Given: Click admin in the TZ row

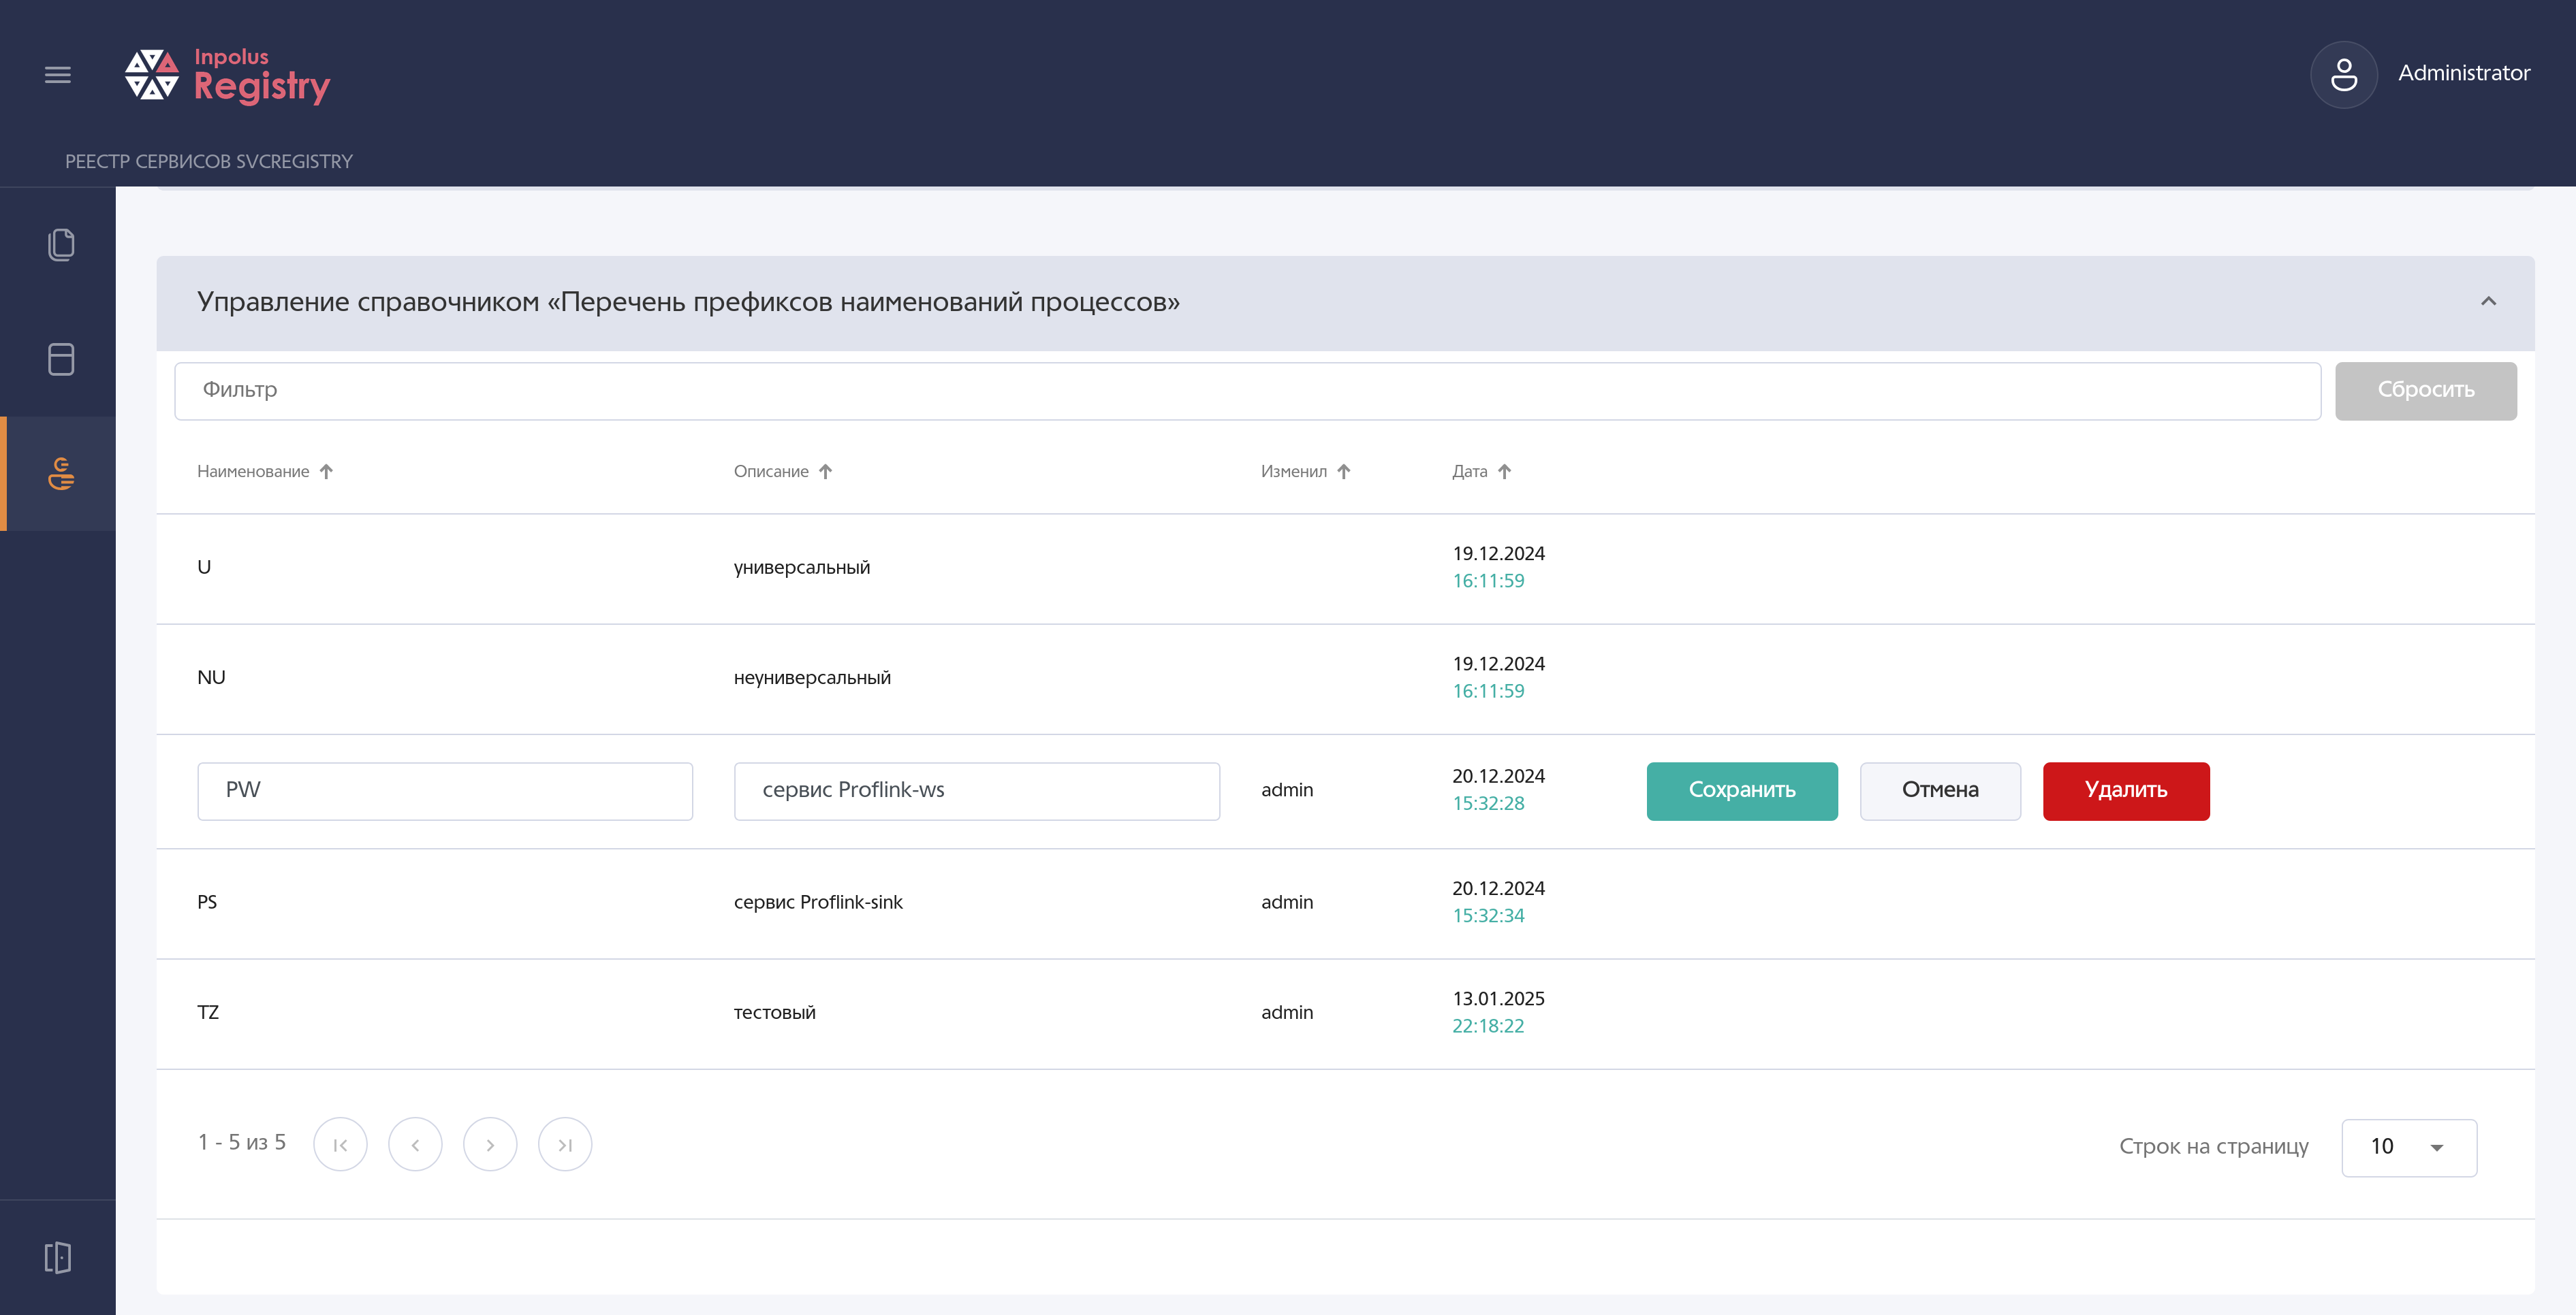Looking at the screenshot, I should [x=1287, y=1013].
